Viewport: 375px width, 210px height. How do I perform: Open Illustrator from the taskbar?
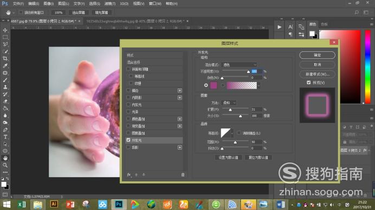[54, 204]
